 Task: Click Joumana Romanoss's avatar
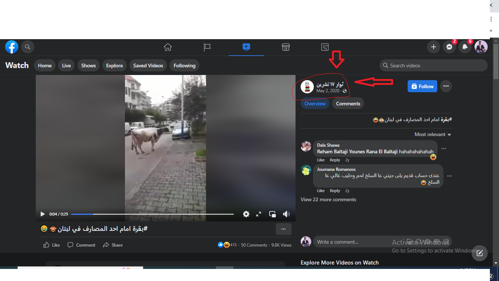pos(306,170)
